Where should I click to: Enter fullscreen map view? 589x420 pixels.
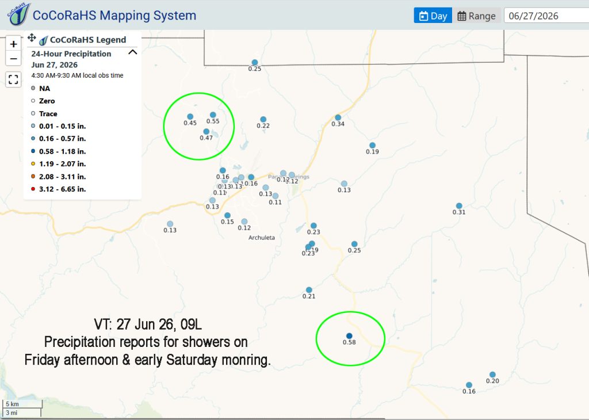[13, 79]
